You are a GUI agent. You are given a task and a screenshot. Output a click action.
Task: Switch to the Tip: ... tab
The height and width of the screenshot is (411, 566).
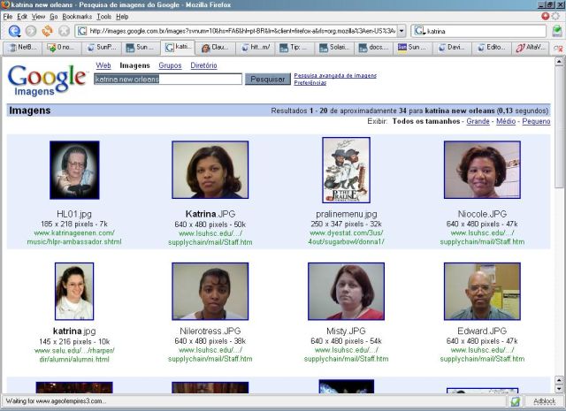[294, 48]
